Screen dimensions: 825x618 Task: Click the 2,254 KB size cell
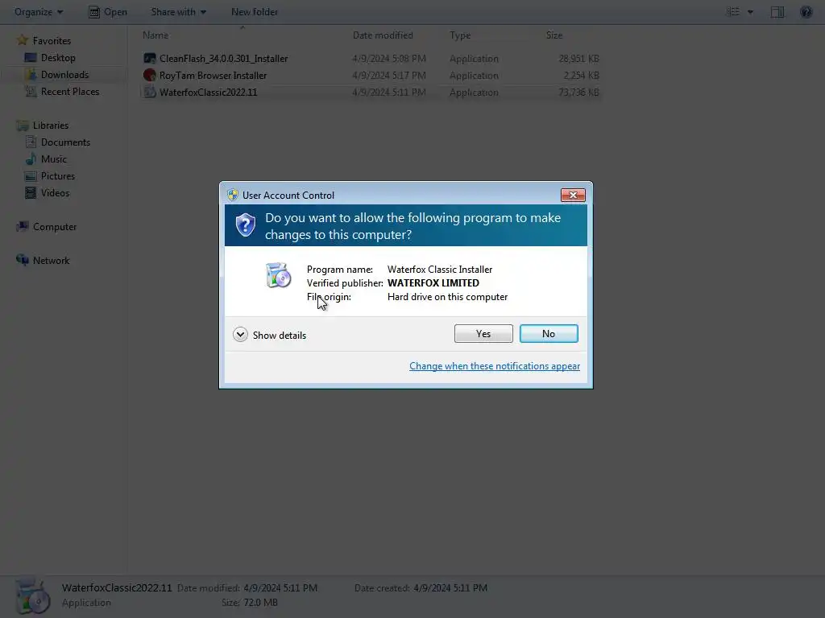coord(581,75)
